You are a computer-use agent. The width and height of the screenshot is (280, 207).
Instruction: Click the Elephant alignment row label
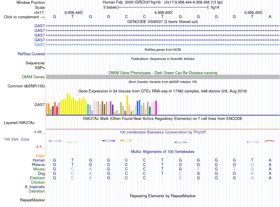(37, 178)
